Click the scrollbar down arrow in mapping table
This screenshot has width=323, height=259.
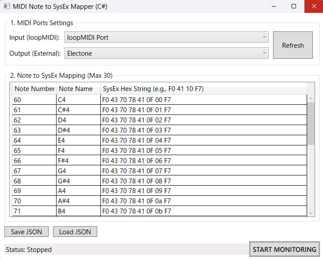coord(311,213)
